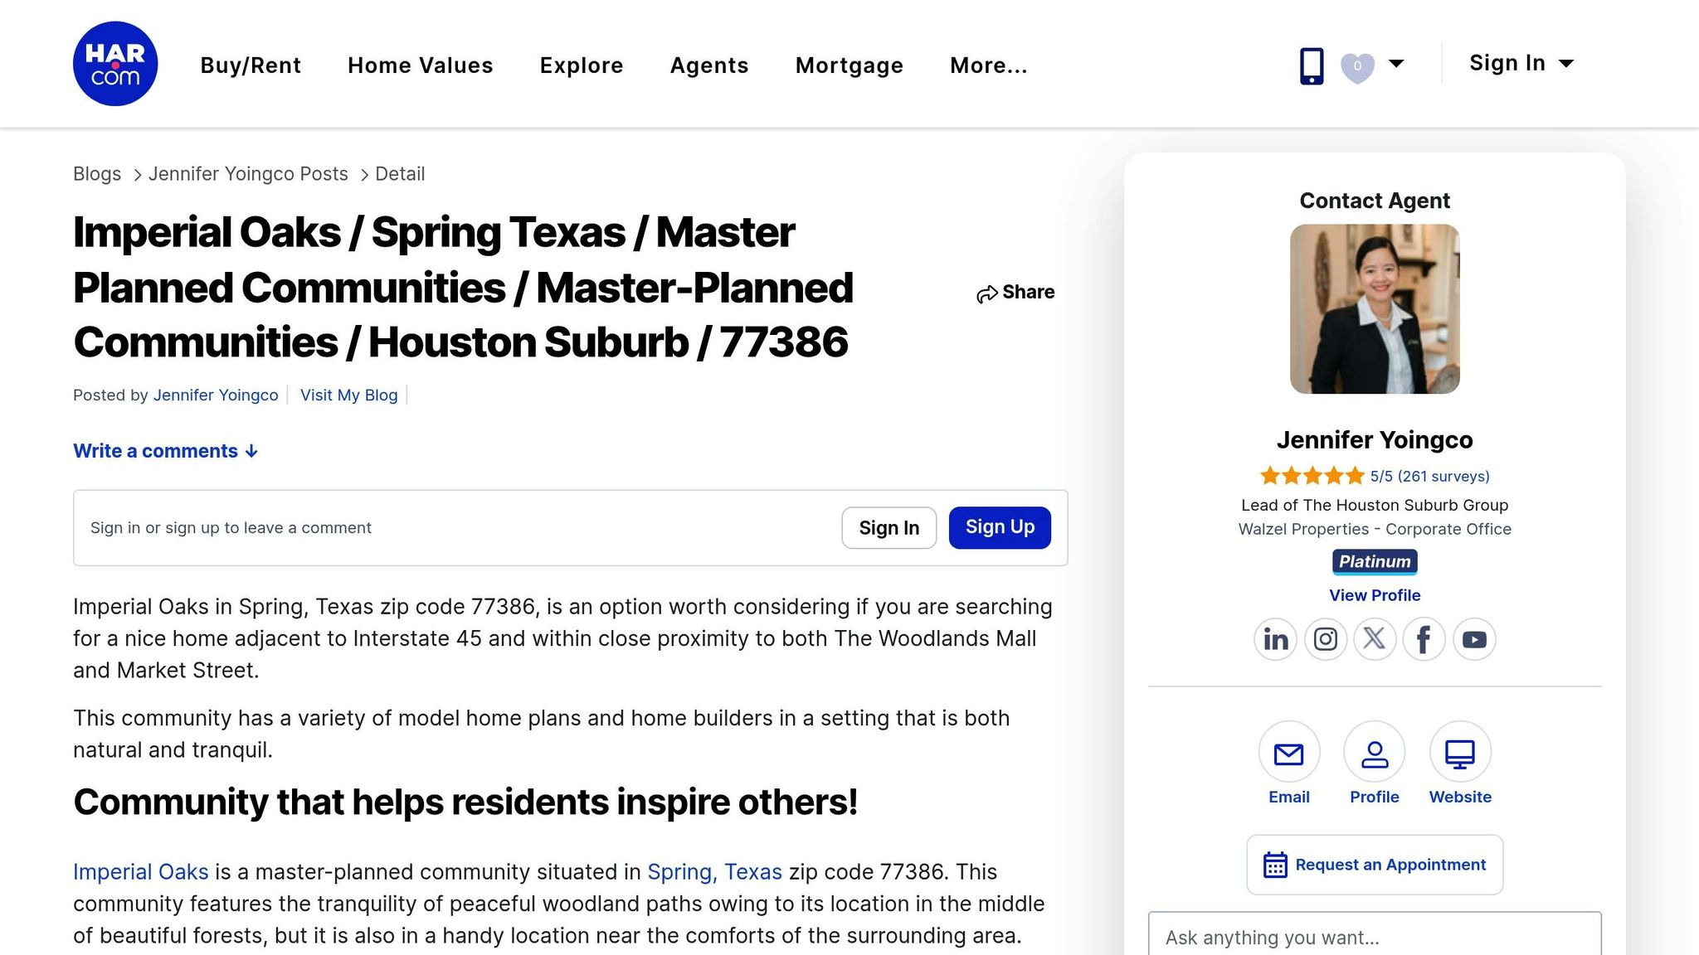Open agent's Facebook icon
This screenshot has height=955, width=1699.
1424,639
